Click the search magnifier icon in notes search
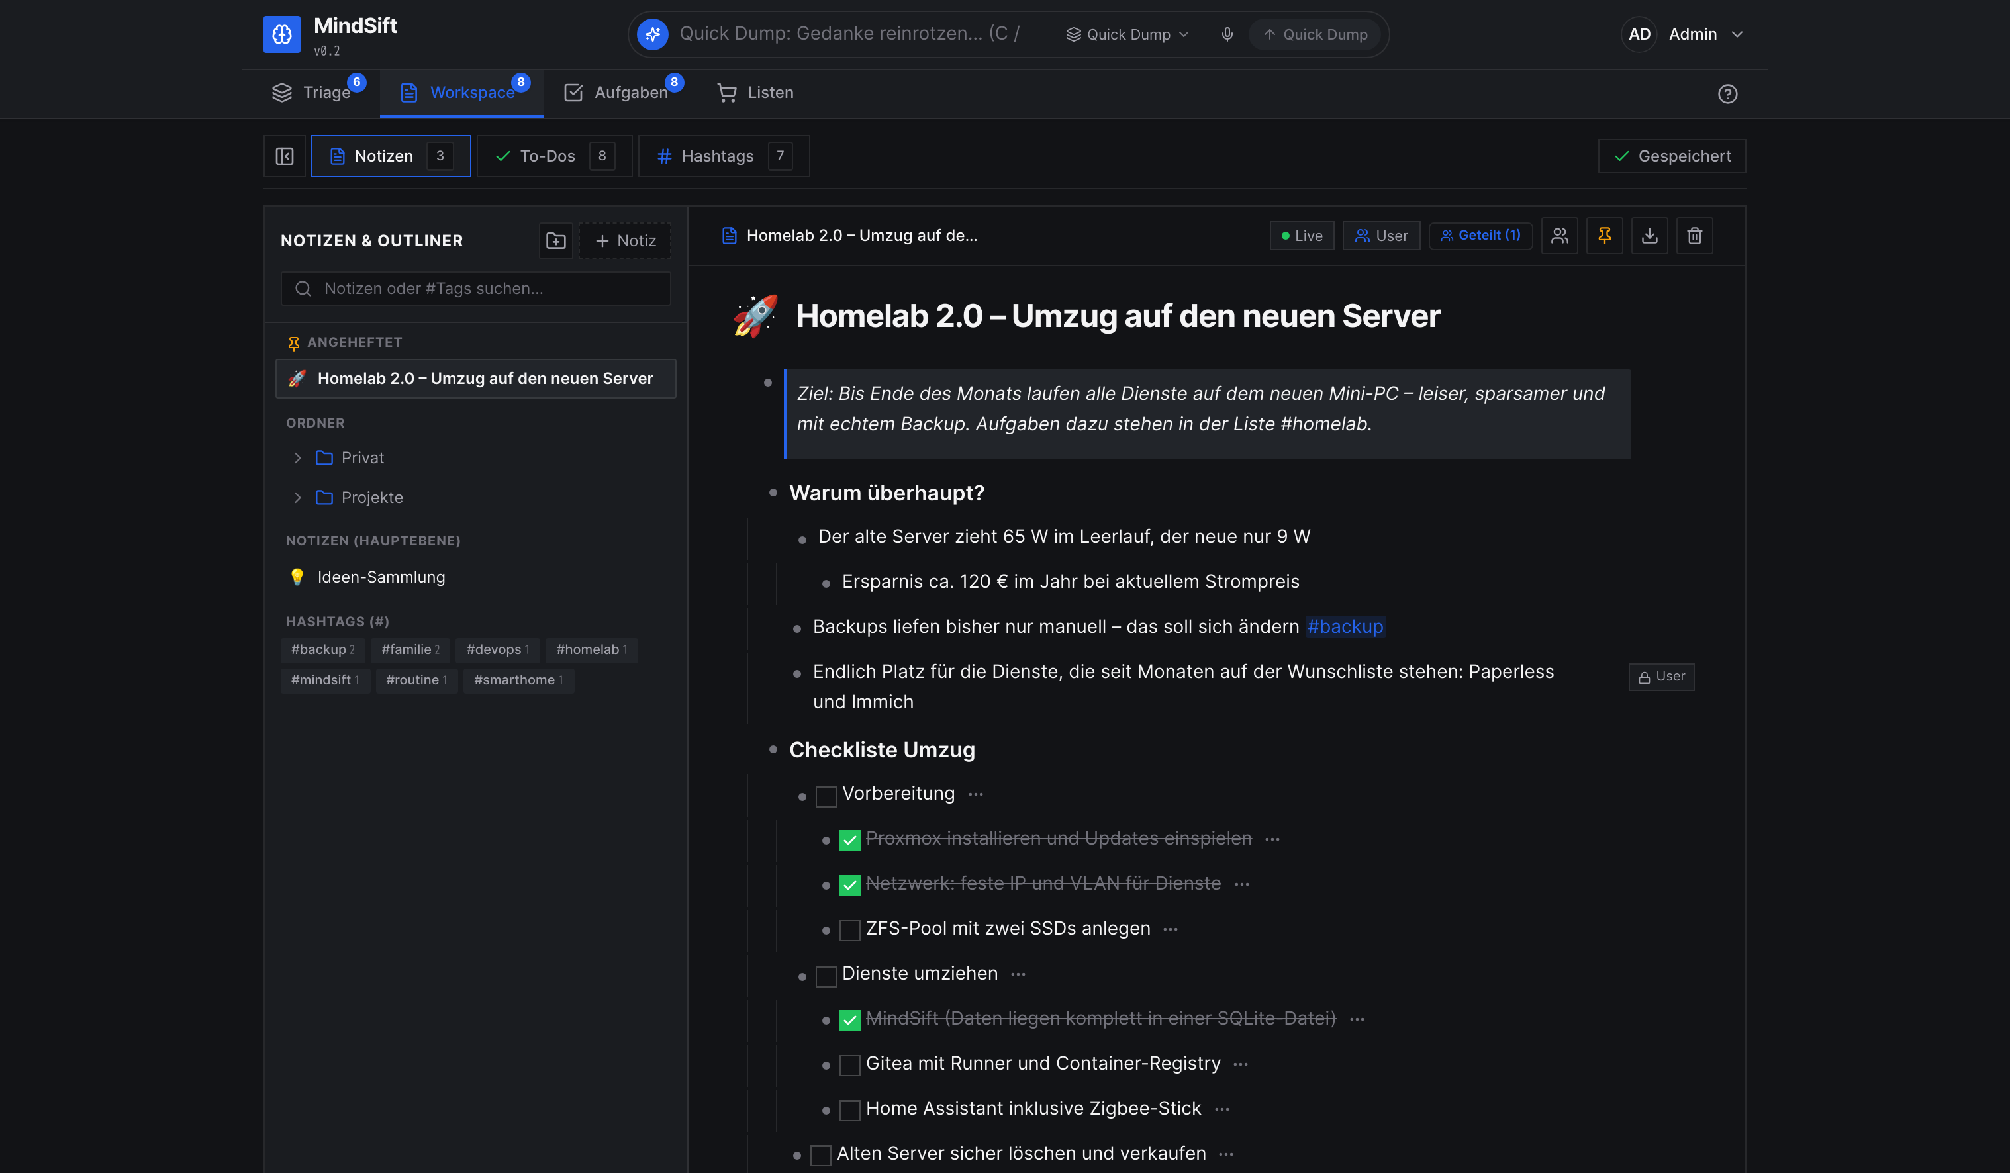2010x1173 pixels. click(303, 289)
